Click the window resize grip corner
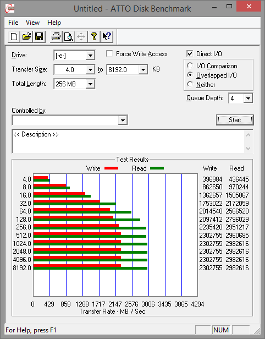This screenshot has width=265, height=339. click(x=257, y=331)
